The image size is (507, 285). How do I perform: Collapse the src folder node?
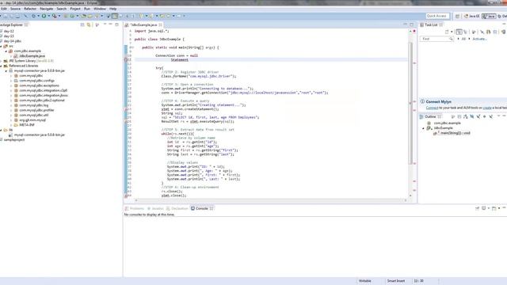point(1,46)
